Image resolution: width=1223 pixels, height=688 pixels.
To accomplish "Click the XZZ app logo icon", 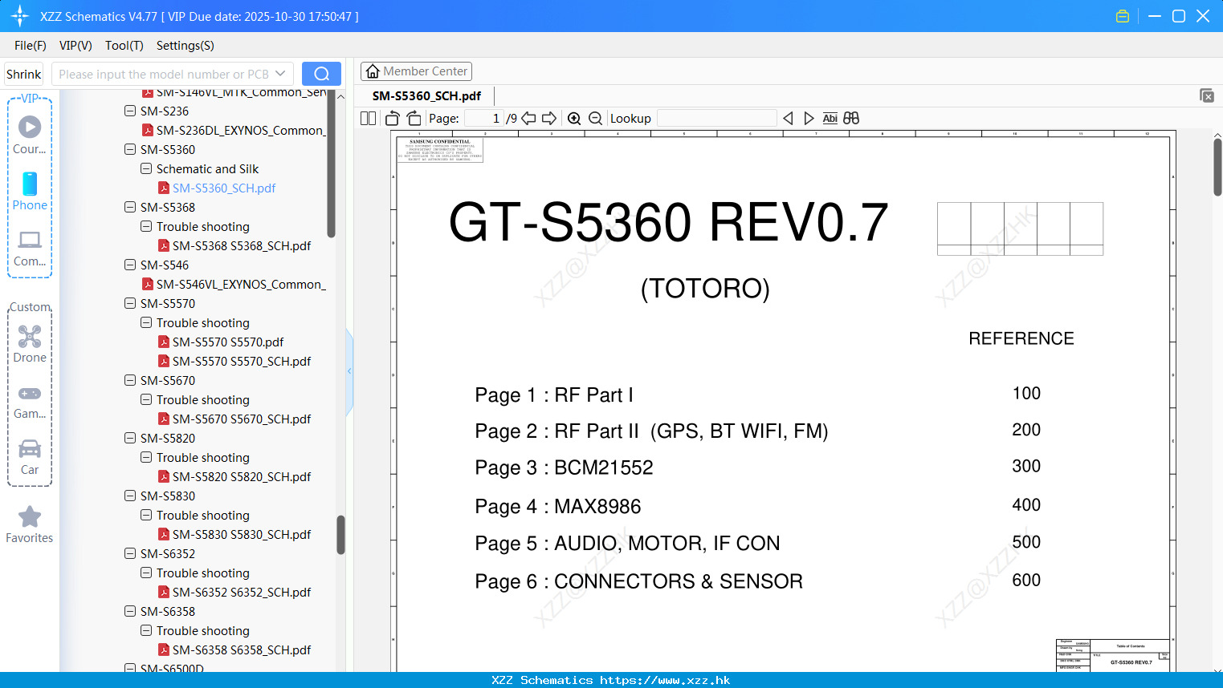I will [x=20, y=16].
